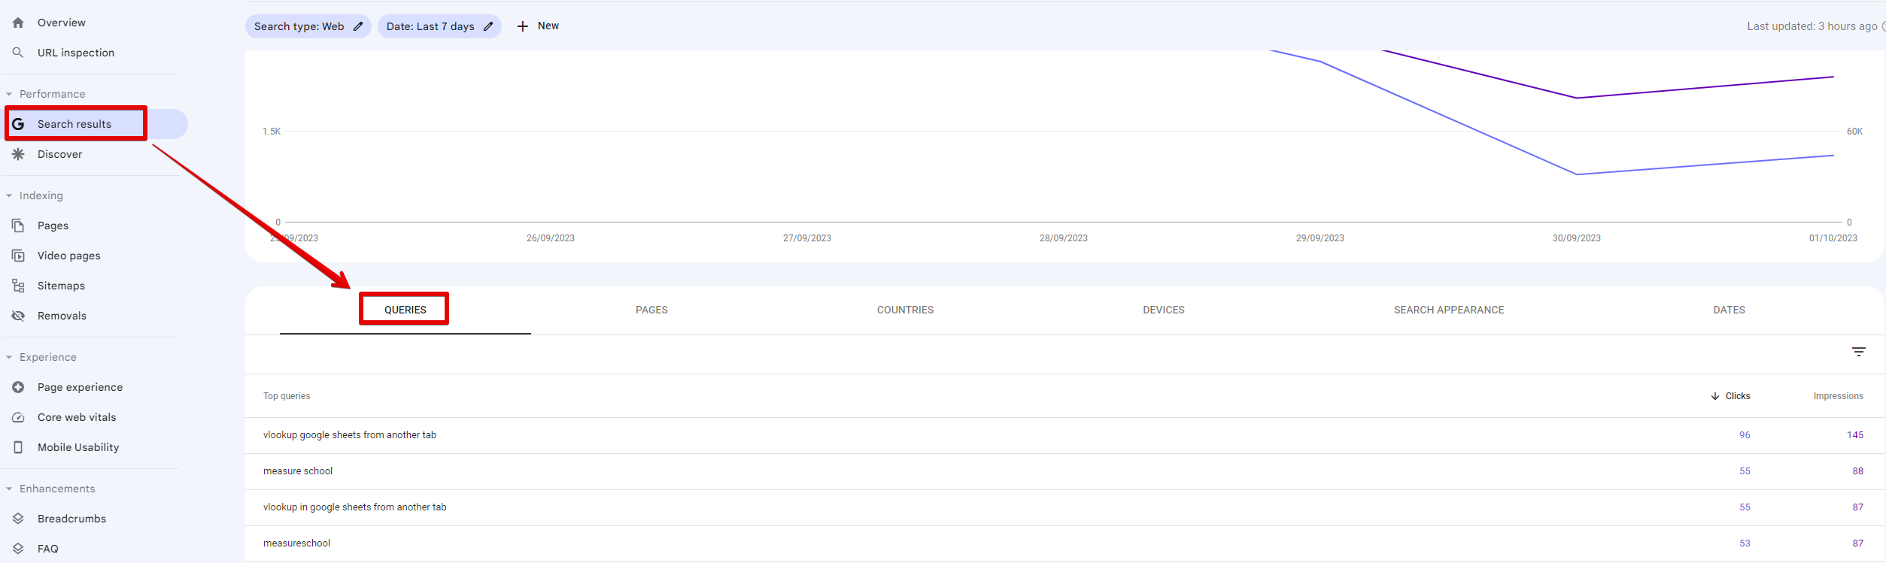Click the Mobile Usability phone icon

(18, 447)
